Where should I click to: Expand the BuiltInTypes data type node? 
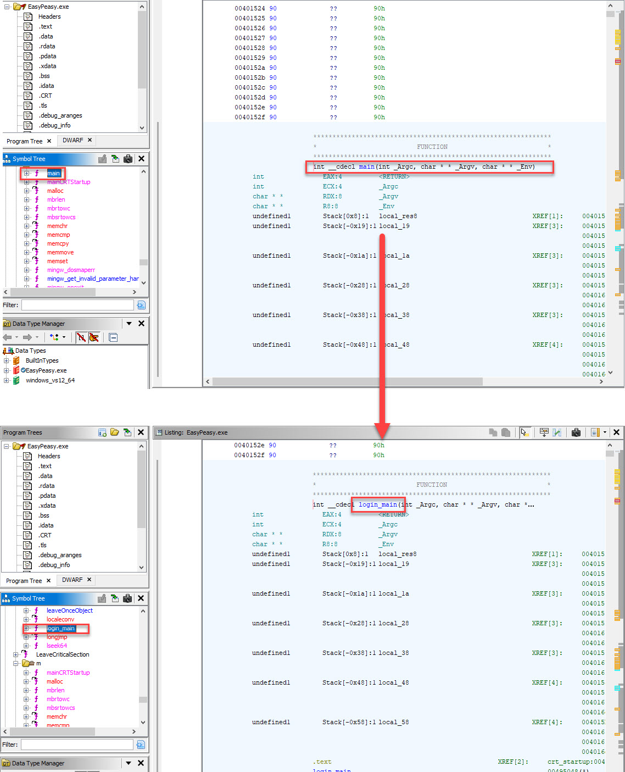tap(7, 360)
